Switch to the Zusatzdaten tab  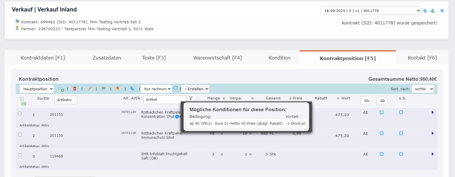pos(107,58)
